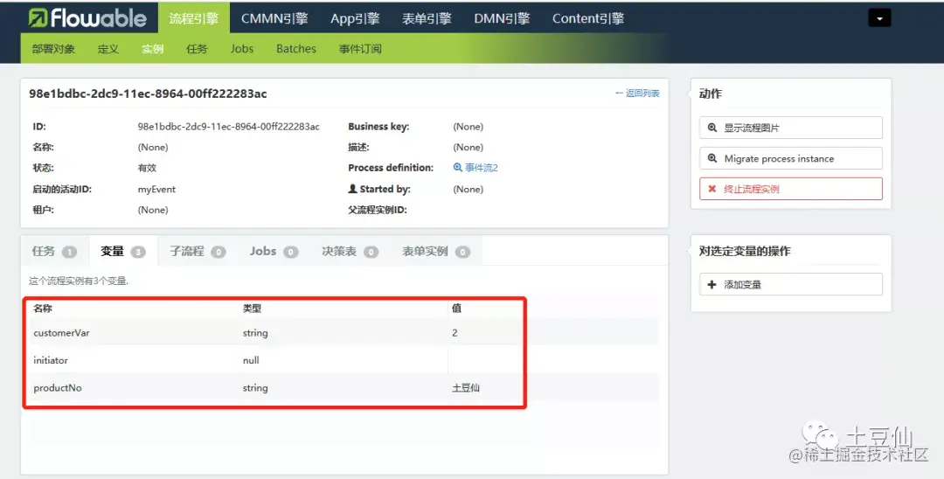Image resolution: width=944 pixels, height=479 pixels.
Task: Switch to DMN引擎 tab
Action: (x=502, y=18)
